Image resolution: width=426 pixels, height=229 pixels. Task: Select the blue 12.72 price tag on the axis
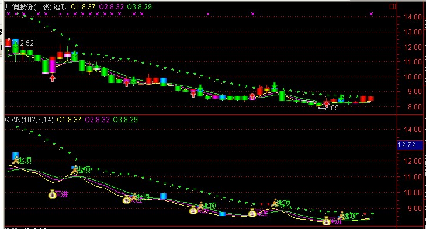(410, 145)
